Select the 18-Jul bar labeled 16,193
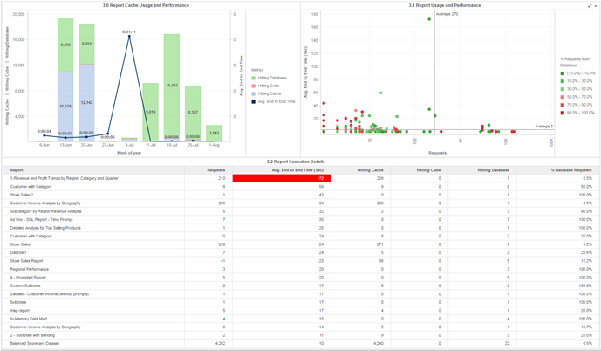This screenshot has height=351, width=601. click(x=172, y=86)
